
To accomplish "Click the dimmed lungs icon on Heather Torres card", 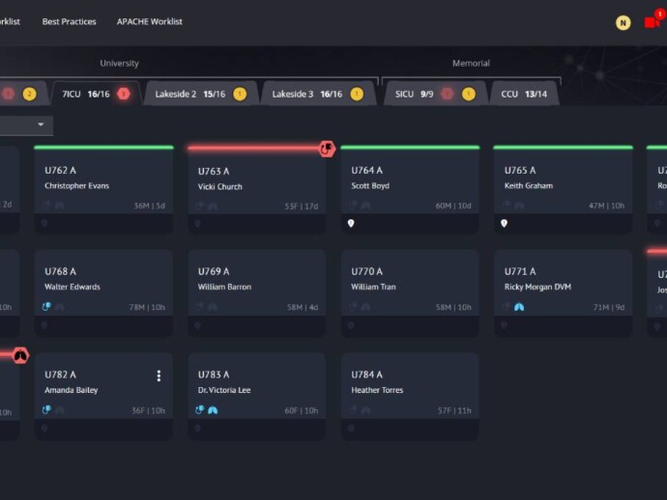I will click(365, 410).
